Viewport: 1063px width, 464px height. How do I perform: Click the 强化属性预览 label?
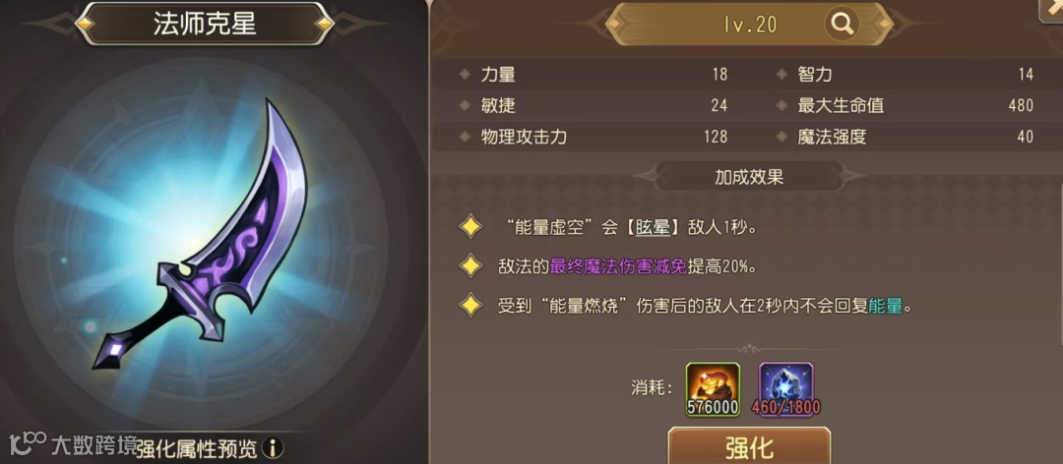[x=197, y=447]
